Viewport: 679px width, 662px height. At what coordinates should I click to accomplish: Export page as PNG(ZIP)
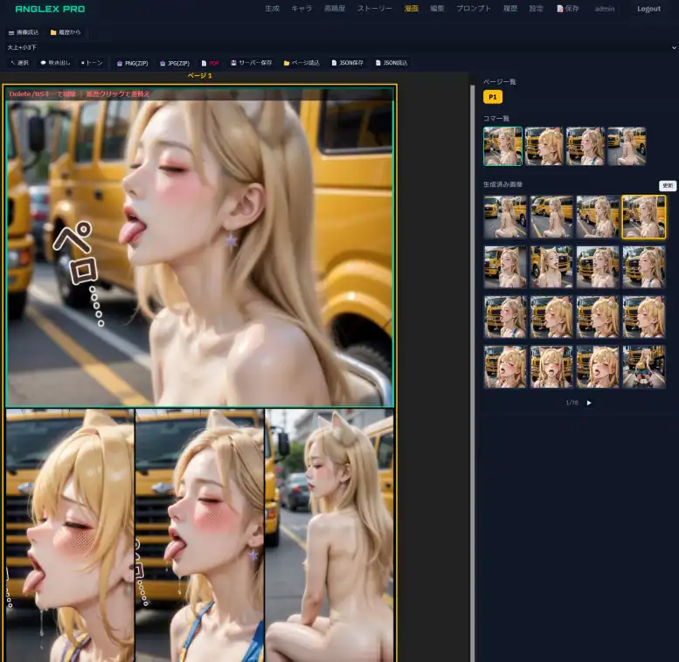click(x=133, y=63)
